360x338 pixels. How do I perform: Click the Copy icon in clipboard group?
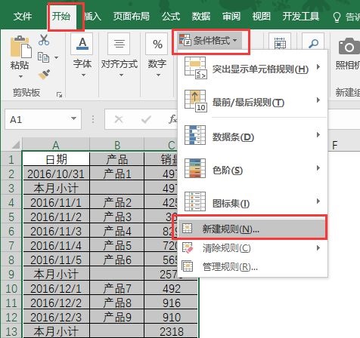coord(43,57)
